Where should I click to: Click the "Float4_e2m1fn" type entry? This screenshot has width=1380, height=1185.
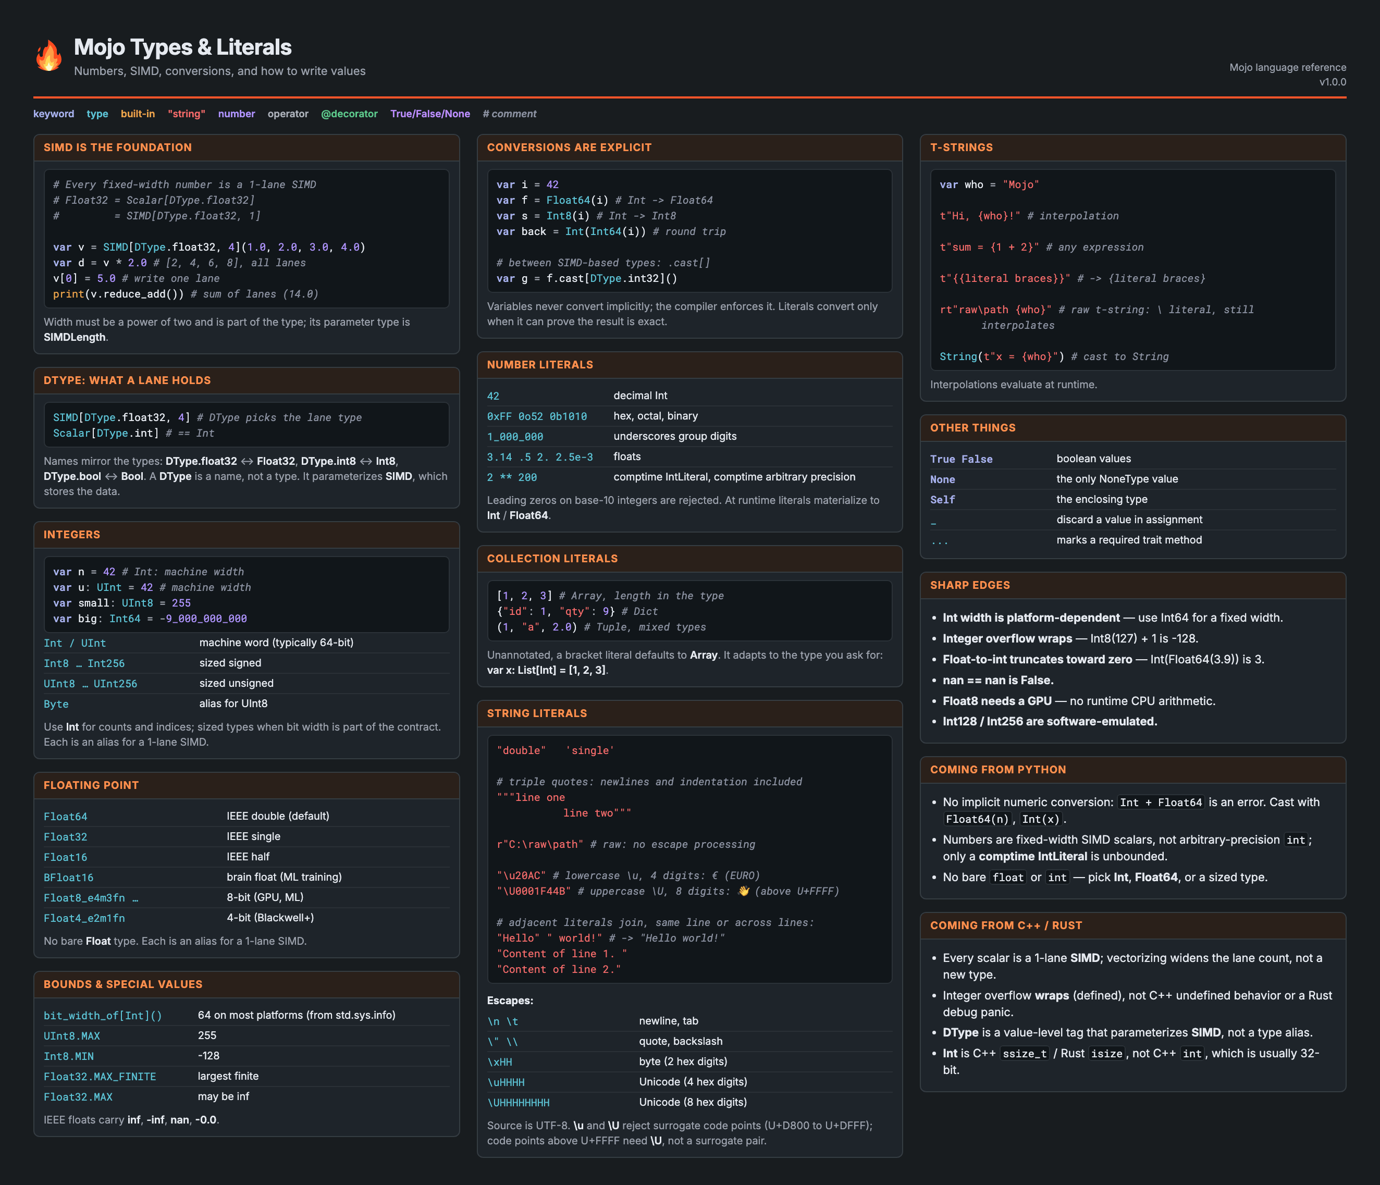click(x=84, y=919)
